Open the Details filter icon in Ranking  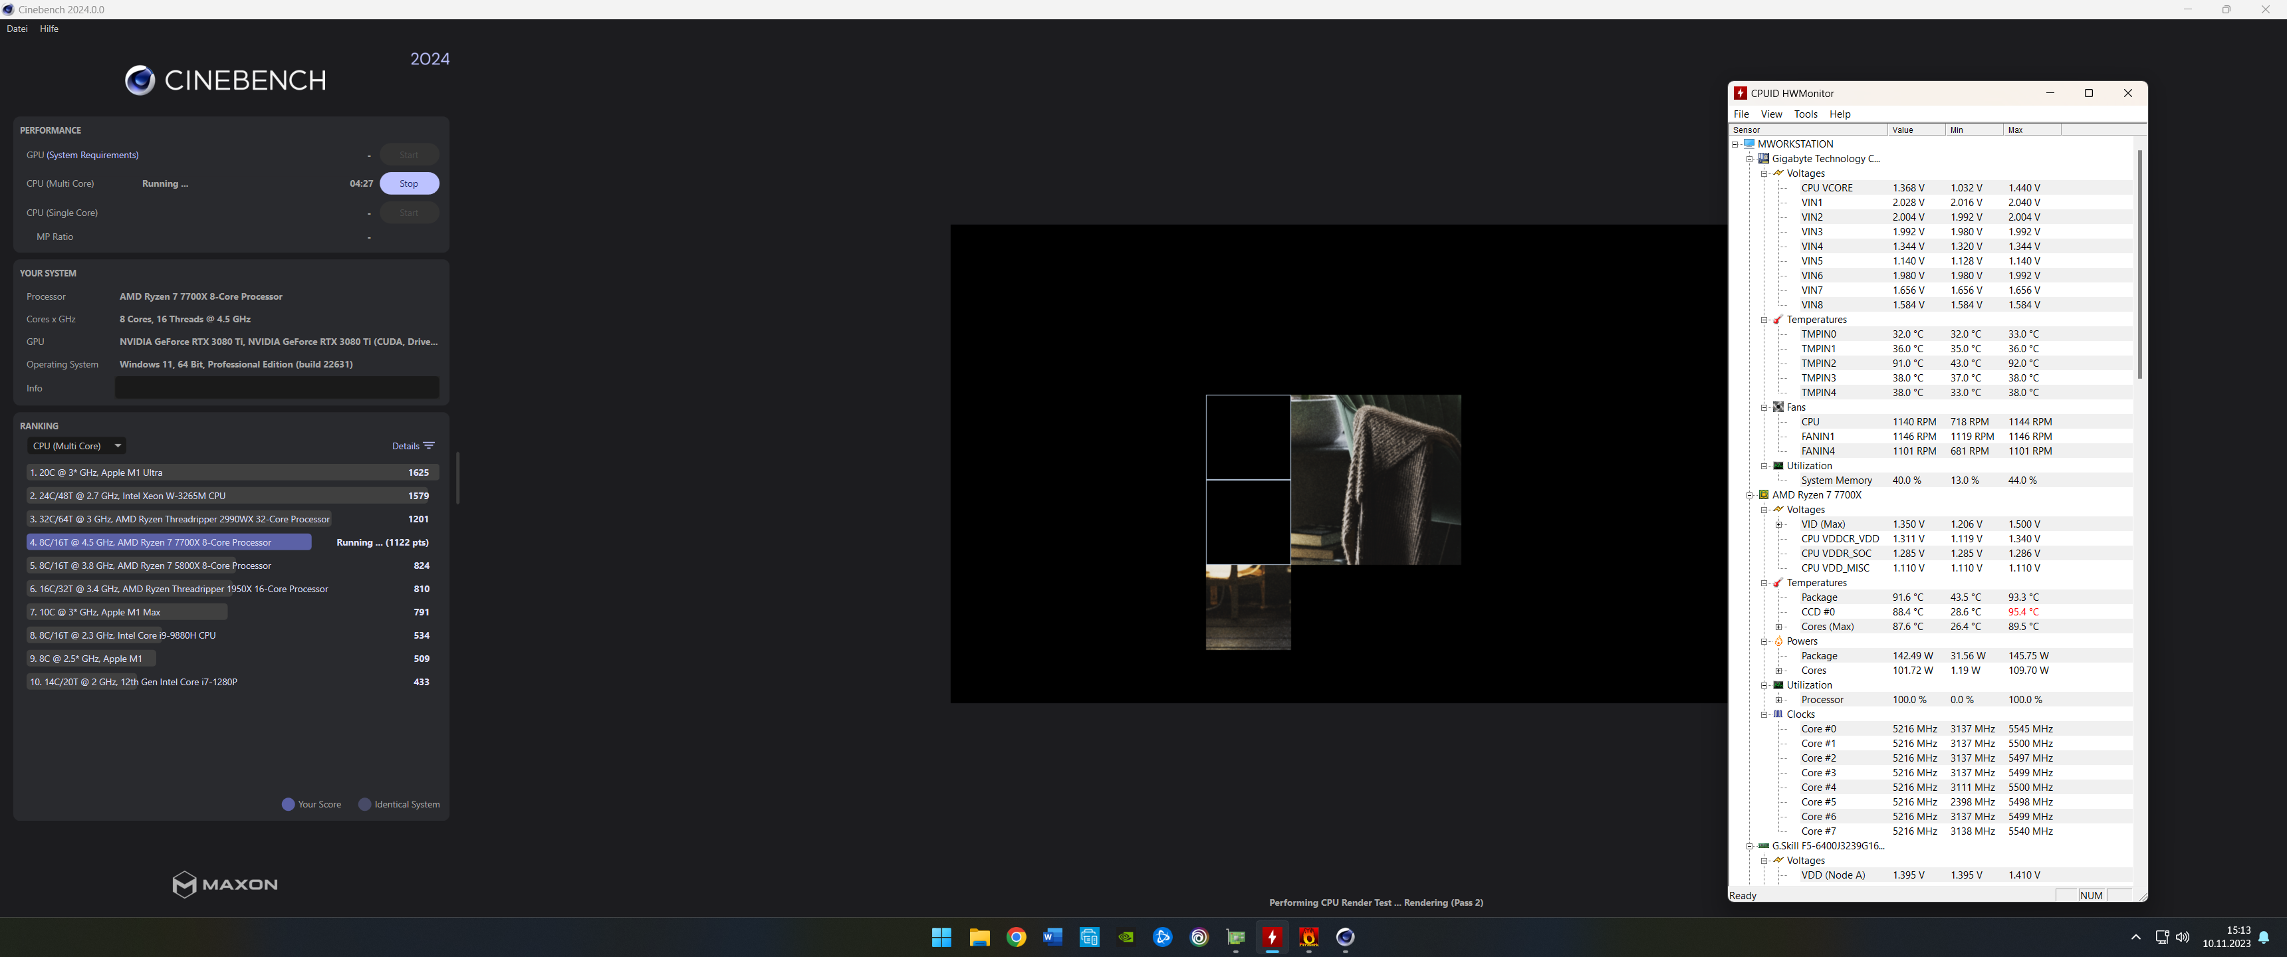429,446
